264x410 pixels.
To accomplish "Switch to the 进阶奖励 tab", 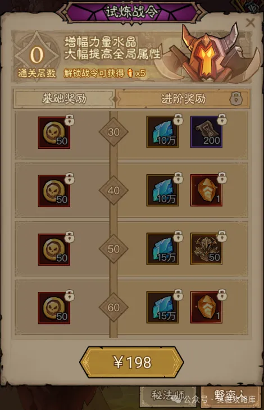I will 183,99.
